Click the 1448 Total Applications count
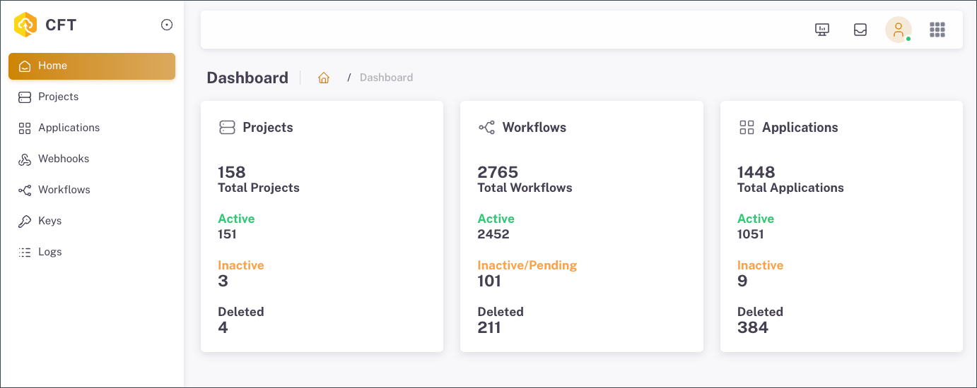The image size is (977, 388). tap(756, 172)
